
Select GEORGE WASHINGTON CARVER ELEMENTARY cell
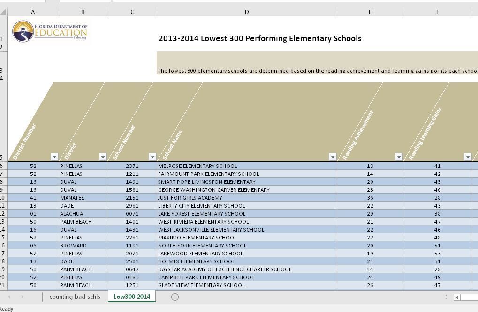[247, 190]
